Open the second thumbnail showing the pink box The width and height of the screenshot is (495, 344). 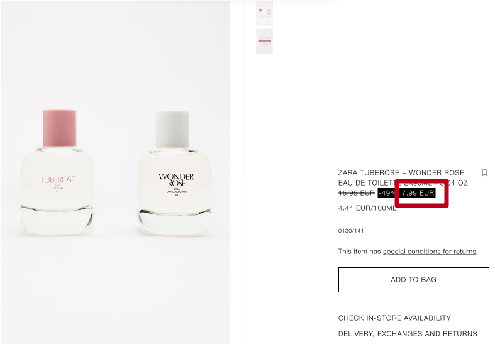click(264, 41)
